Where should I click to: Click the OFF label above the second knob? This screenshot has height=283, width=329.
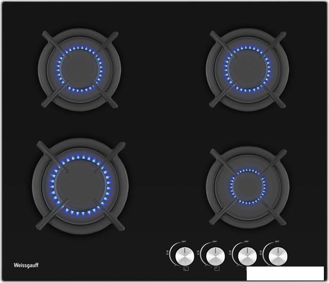point(215,241)
